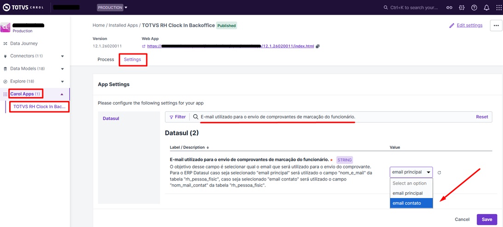Focus the Ctrl+K search box
The image size is (503, 227).
411,7
